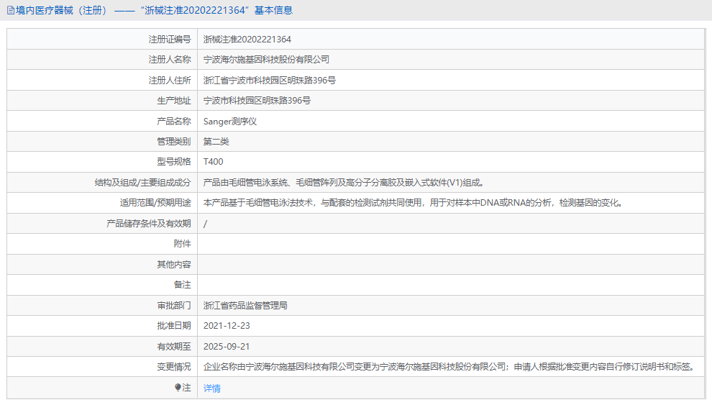Screen dimensions: 712x405
Task: Click the lightbulb icon beside 注 label
Action: click(178, 387)
